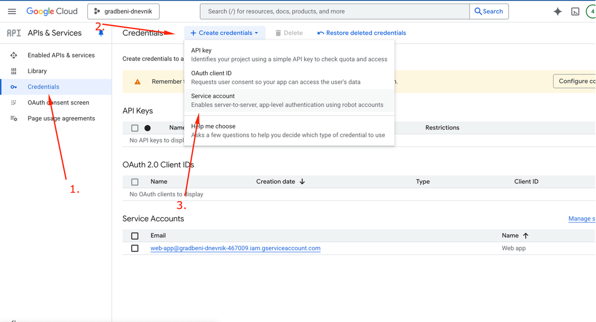Viewport: 596px width, 322px height.
Task: Choose OAuth client ID option
Action: click(x=289, y=77)
